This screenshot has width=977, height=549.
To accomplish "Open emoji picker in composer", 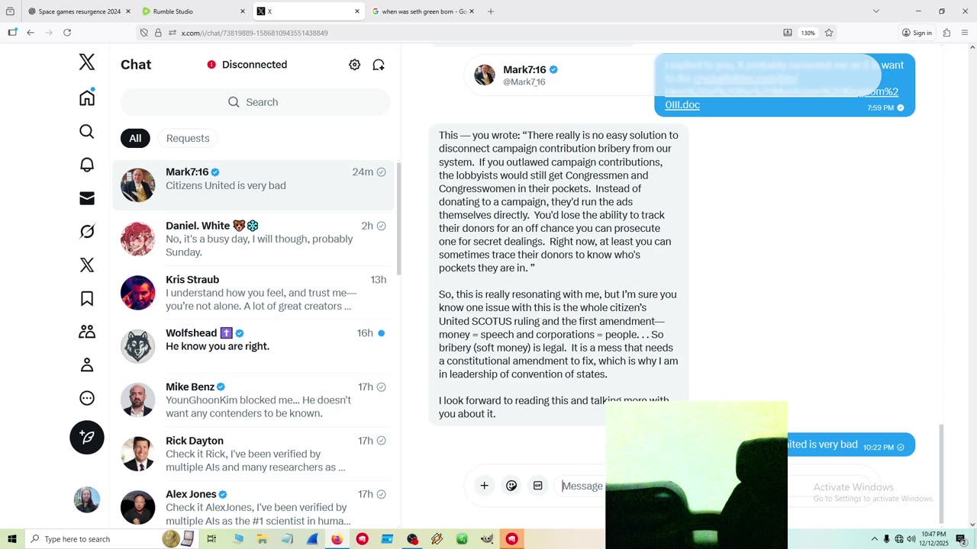I will [511, 486].
